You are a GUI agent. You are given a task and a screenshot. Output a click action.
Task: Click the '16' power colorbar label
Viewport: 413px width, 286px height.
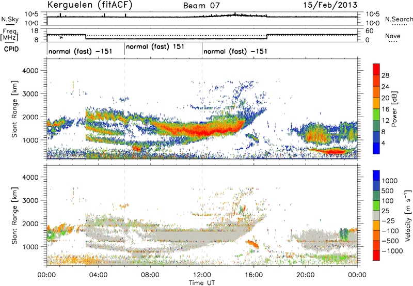click(385, 109)
